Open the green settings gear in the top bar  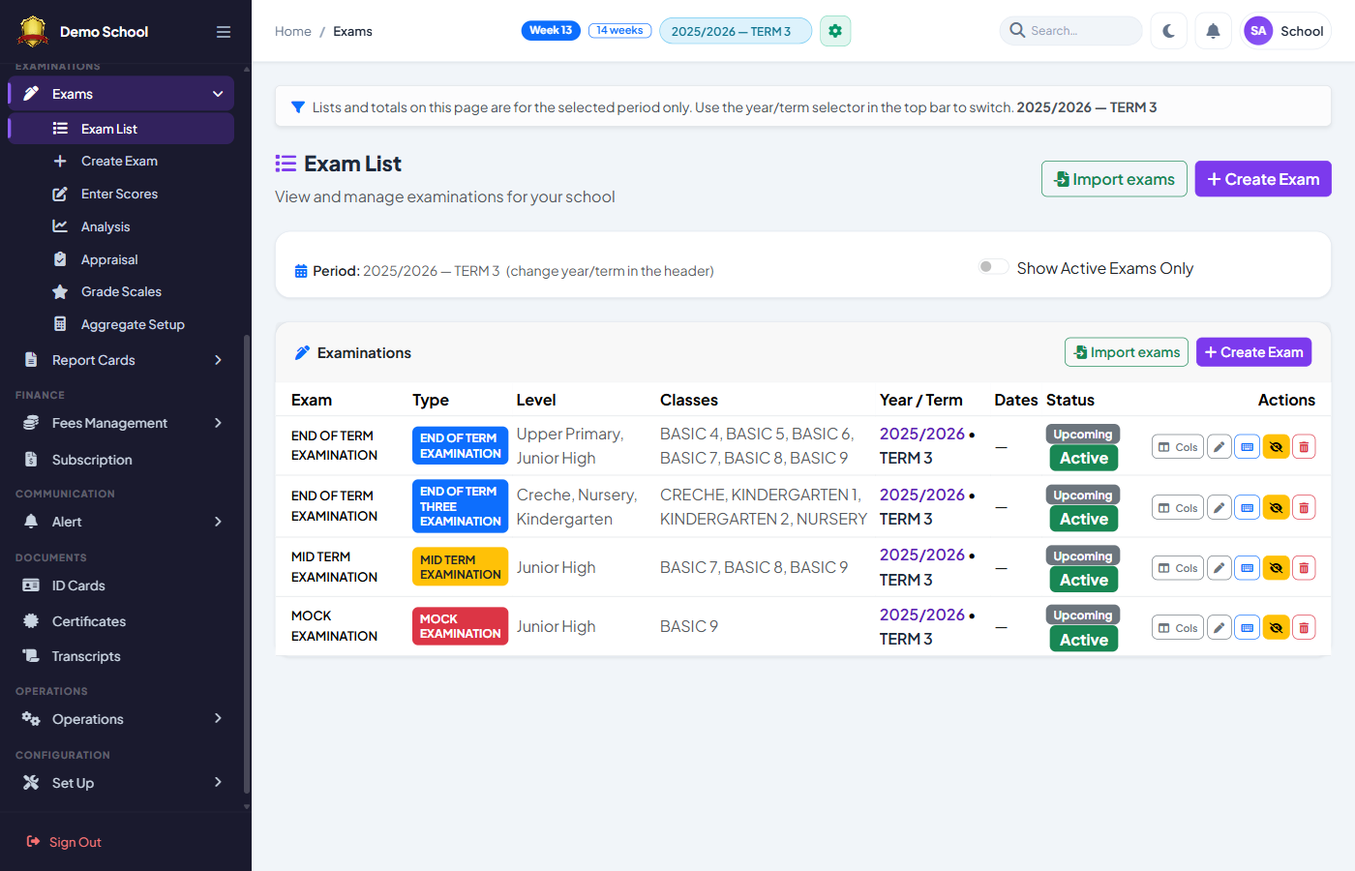tap(835, 31)
